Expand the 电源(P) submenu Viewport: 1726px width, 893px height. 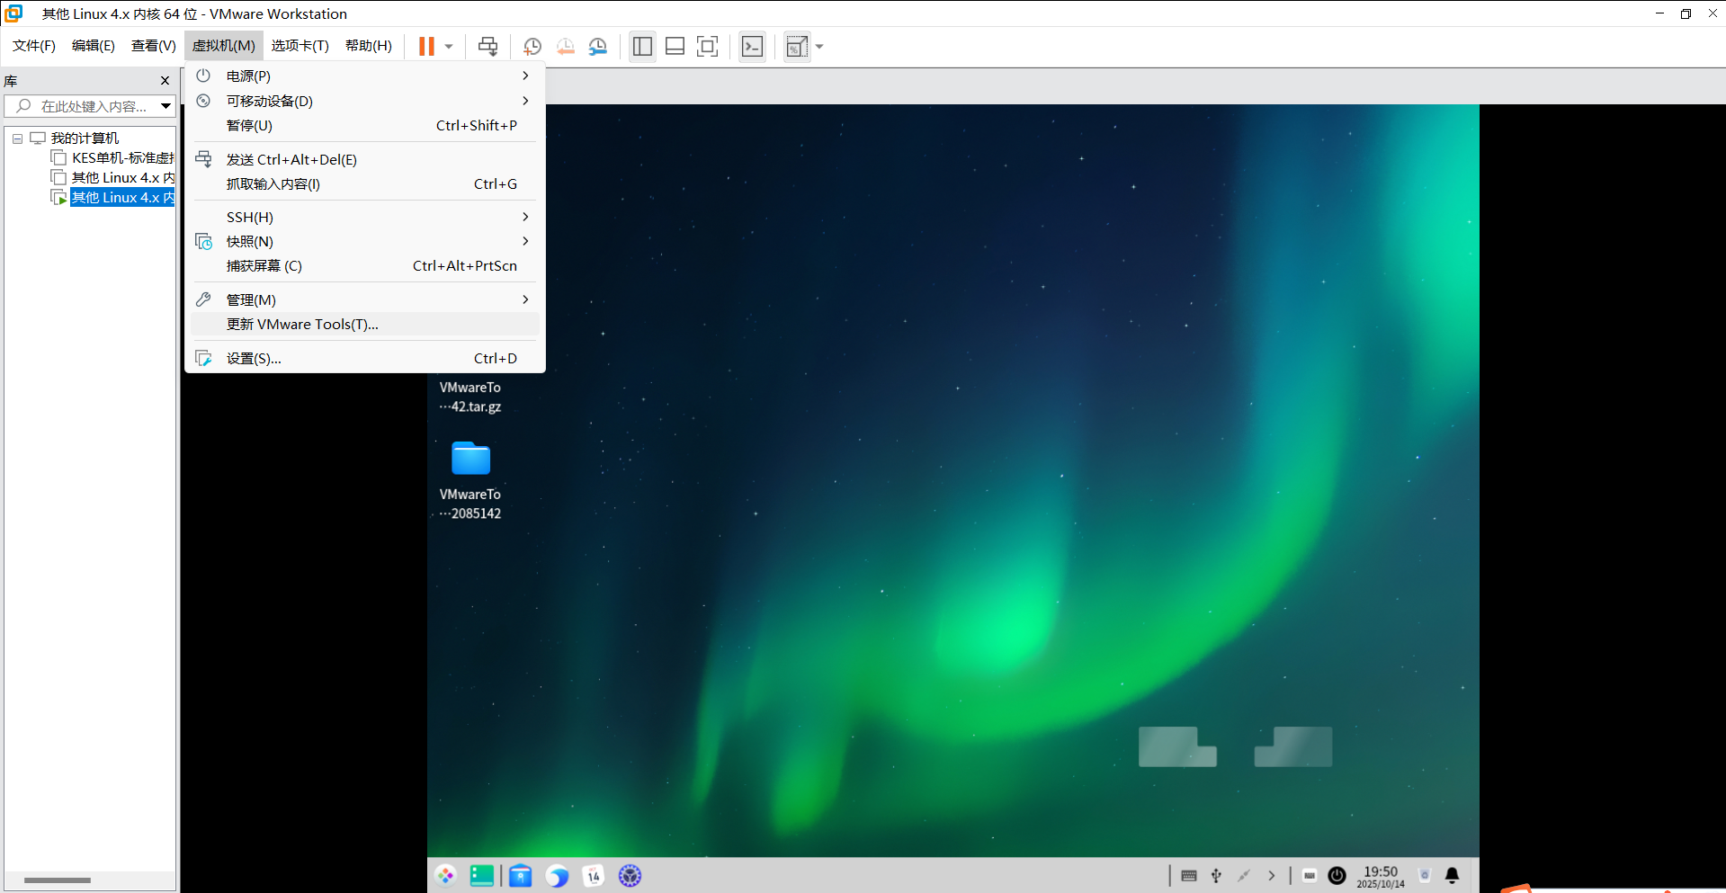[x=365, y=76]
